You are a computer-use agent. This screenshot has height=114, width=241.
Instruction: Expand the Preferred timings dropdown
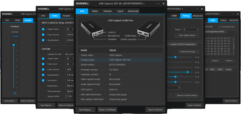(x=189, y=52)
